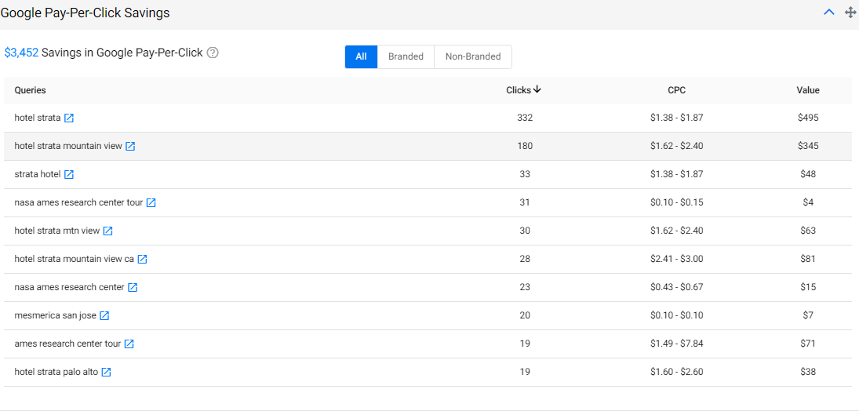Click the $71 value cell
The height and width of the screenshot is (411, 859).
808,344
